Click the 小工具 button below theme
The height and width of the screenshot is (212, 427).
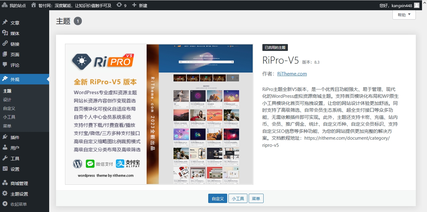pyautogui.click(x=238, y=199)
